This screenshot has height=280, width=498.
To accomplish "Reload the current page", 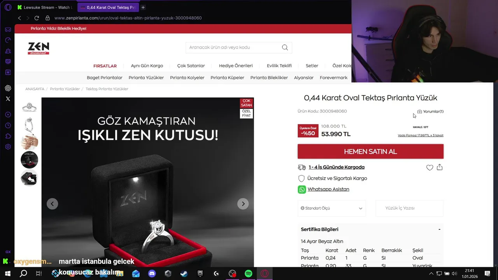I will (37, 18).
